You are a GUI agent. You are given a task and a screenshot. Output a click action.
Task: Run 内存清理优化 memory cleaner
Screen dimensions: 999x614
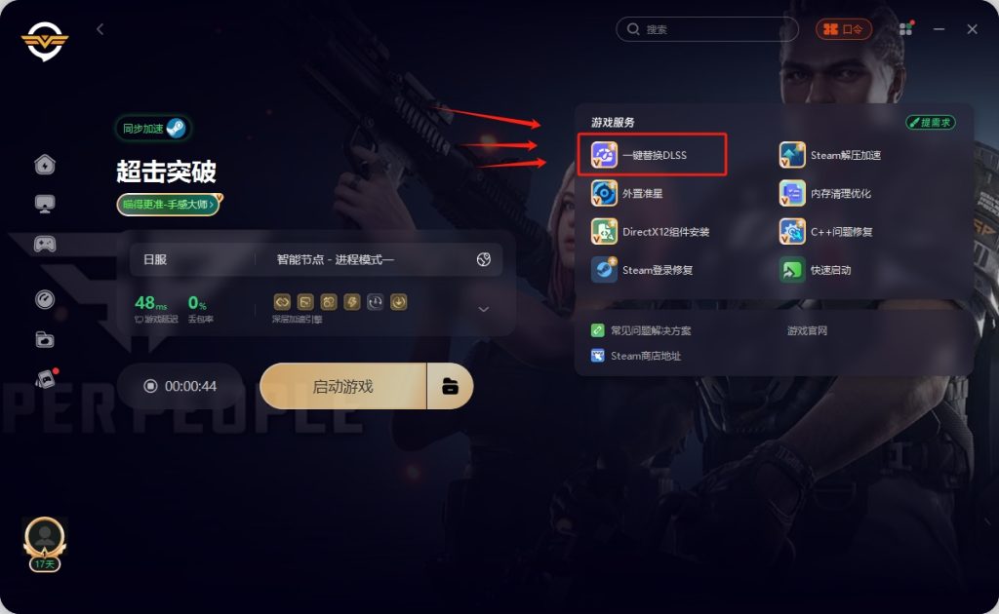(x=825, y=193)
